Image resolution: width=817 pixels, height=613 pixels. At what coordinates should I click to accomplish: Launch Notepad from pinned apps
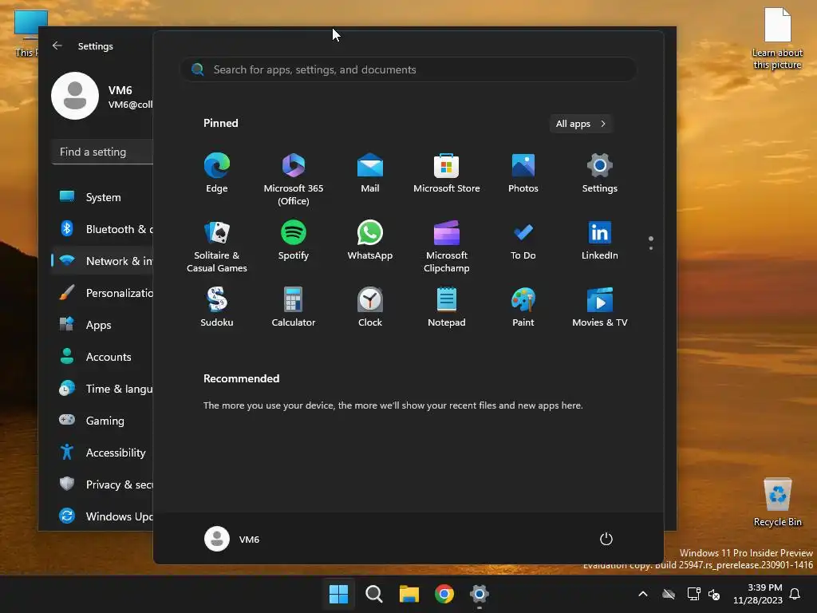(447, 307)
